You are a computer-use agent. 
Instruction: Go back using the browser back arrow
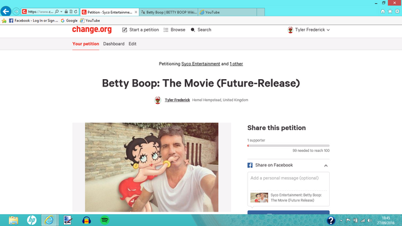(6, 11)
